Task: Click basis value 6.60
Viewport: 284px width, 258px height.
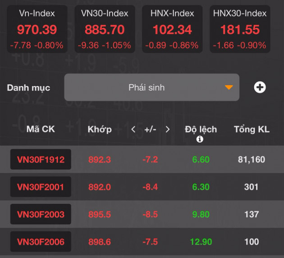Action: [201, 159]
